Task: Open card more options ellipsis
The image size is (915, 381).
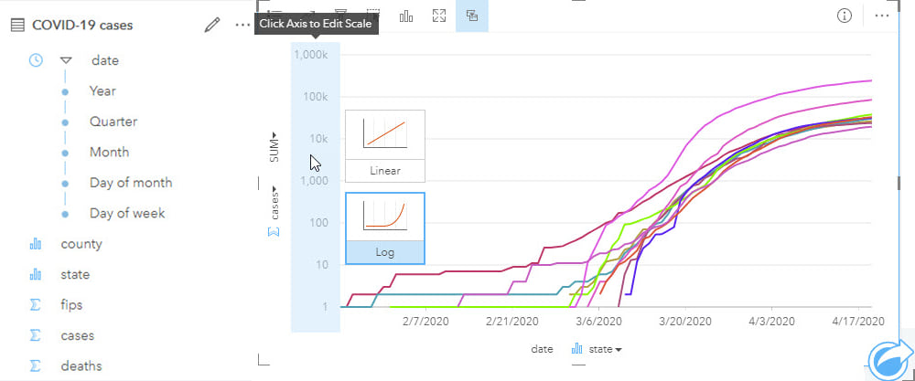Action: 882,16
